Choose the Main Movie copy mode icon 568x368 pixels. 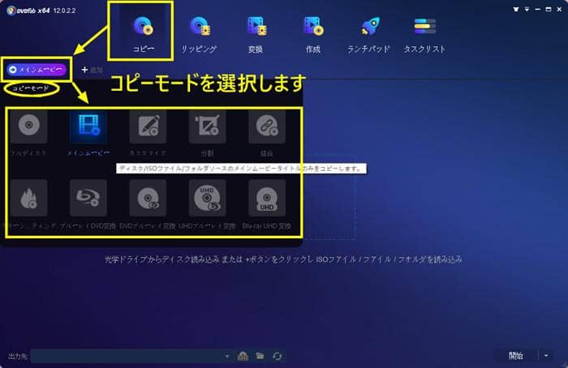[88, 127]
